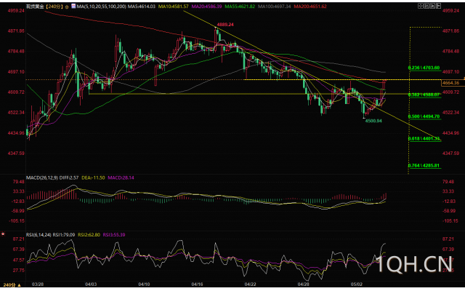
Task: Click the left price axis label 4784.48
Action: 16,51
